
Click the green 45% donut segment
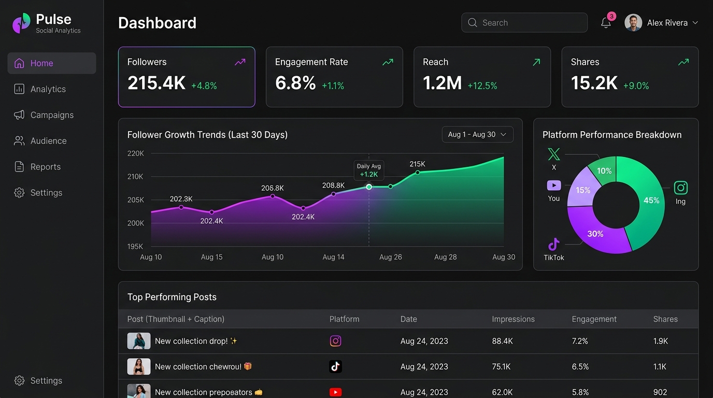click(x=651, y=201)
